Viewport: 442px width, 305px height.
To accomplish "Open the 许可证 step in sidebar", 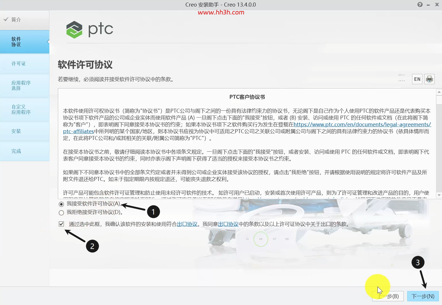I will click(25, 63).
